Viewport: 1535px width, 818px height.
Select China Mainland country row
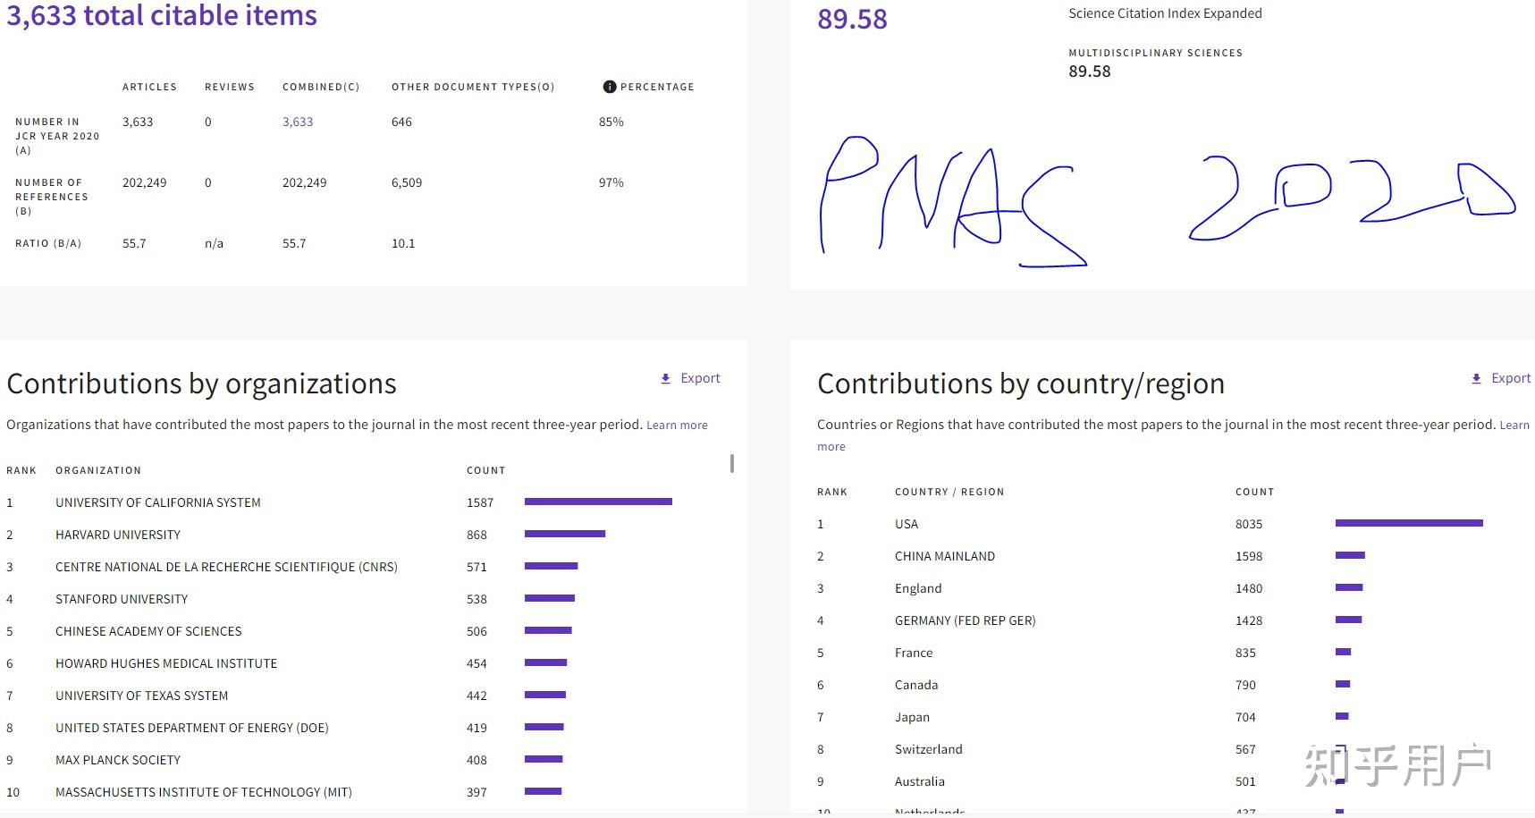(945, 556)
